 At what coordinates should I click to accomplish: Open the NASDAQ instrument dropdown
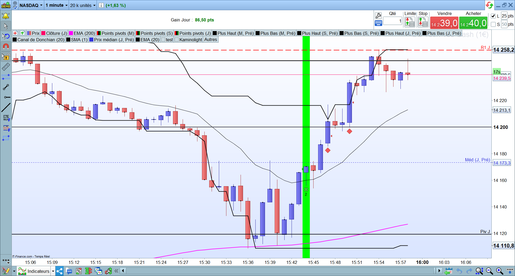point(31,5)
